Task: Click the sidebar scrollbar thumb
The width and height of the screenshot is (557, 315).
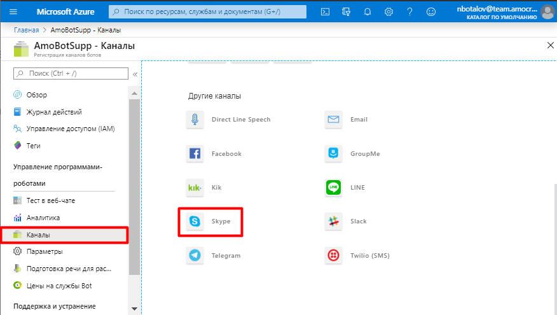Action: [134, 186]
